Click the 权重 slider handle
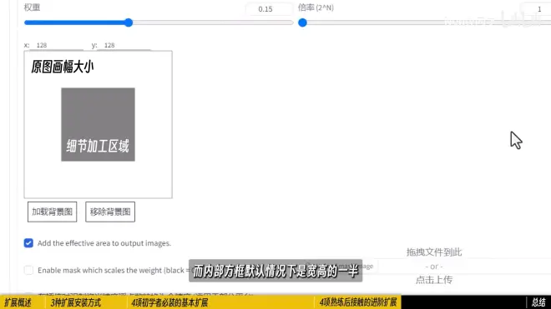The height and width of the screenshot is (309, 551). [x=129, y=22]
